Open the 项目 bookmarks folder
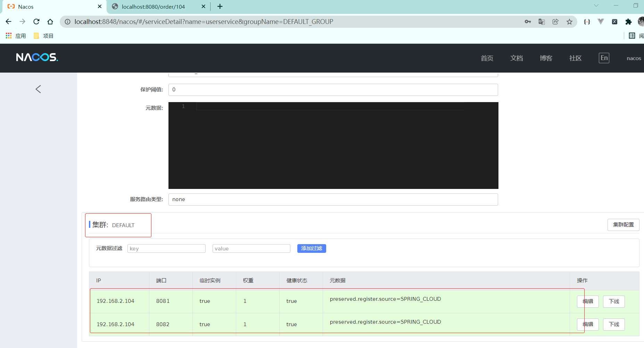This screenshot has width=644, height=348. (x=44, y=36)
